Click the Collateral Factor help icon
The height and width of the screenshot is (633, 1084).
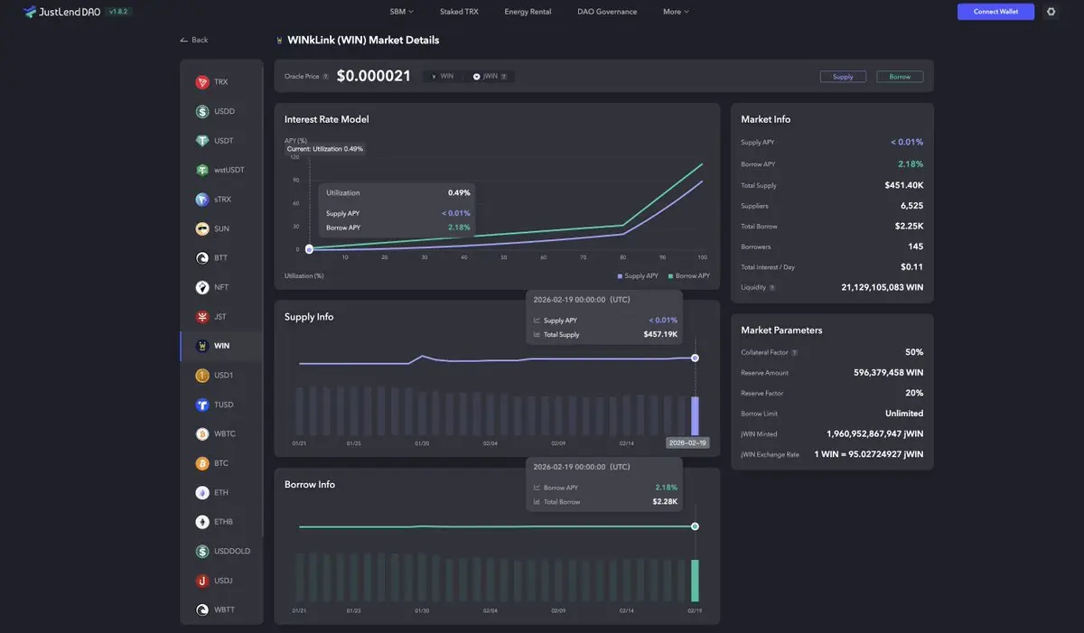[795, 353]
